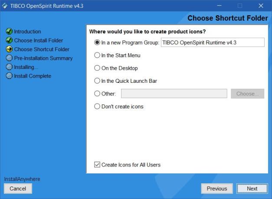The height and width of the screenshot is (199, 272).
Task: Toggle 'Create Icons for All Users' checkbox
Action: point(97,165)
